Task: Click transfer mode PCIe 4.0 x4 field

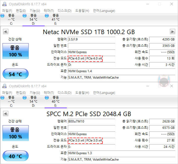Action: pyautogui.click(x=91, y=58)
